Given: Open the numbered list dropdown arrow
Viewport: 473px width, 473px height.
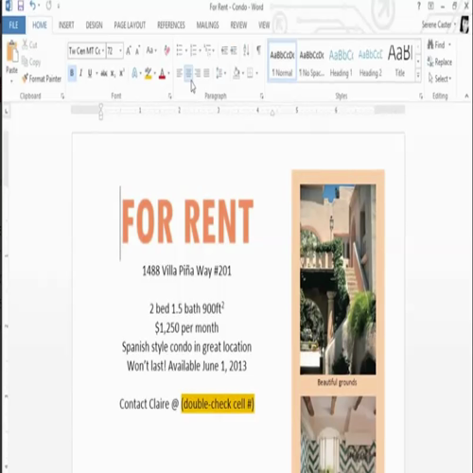Looking at the screenshot, I should [x=200, y=50].
